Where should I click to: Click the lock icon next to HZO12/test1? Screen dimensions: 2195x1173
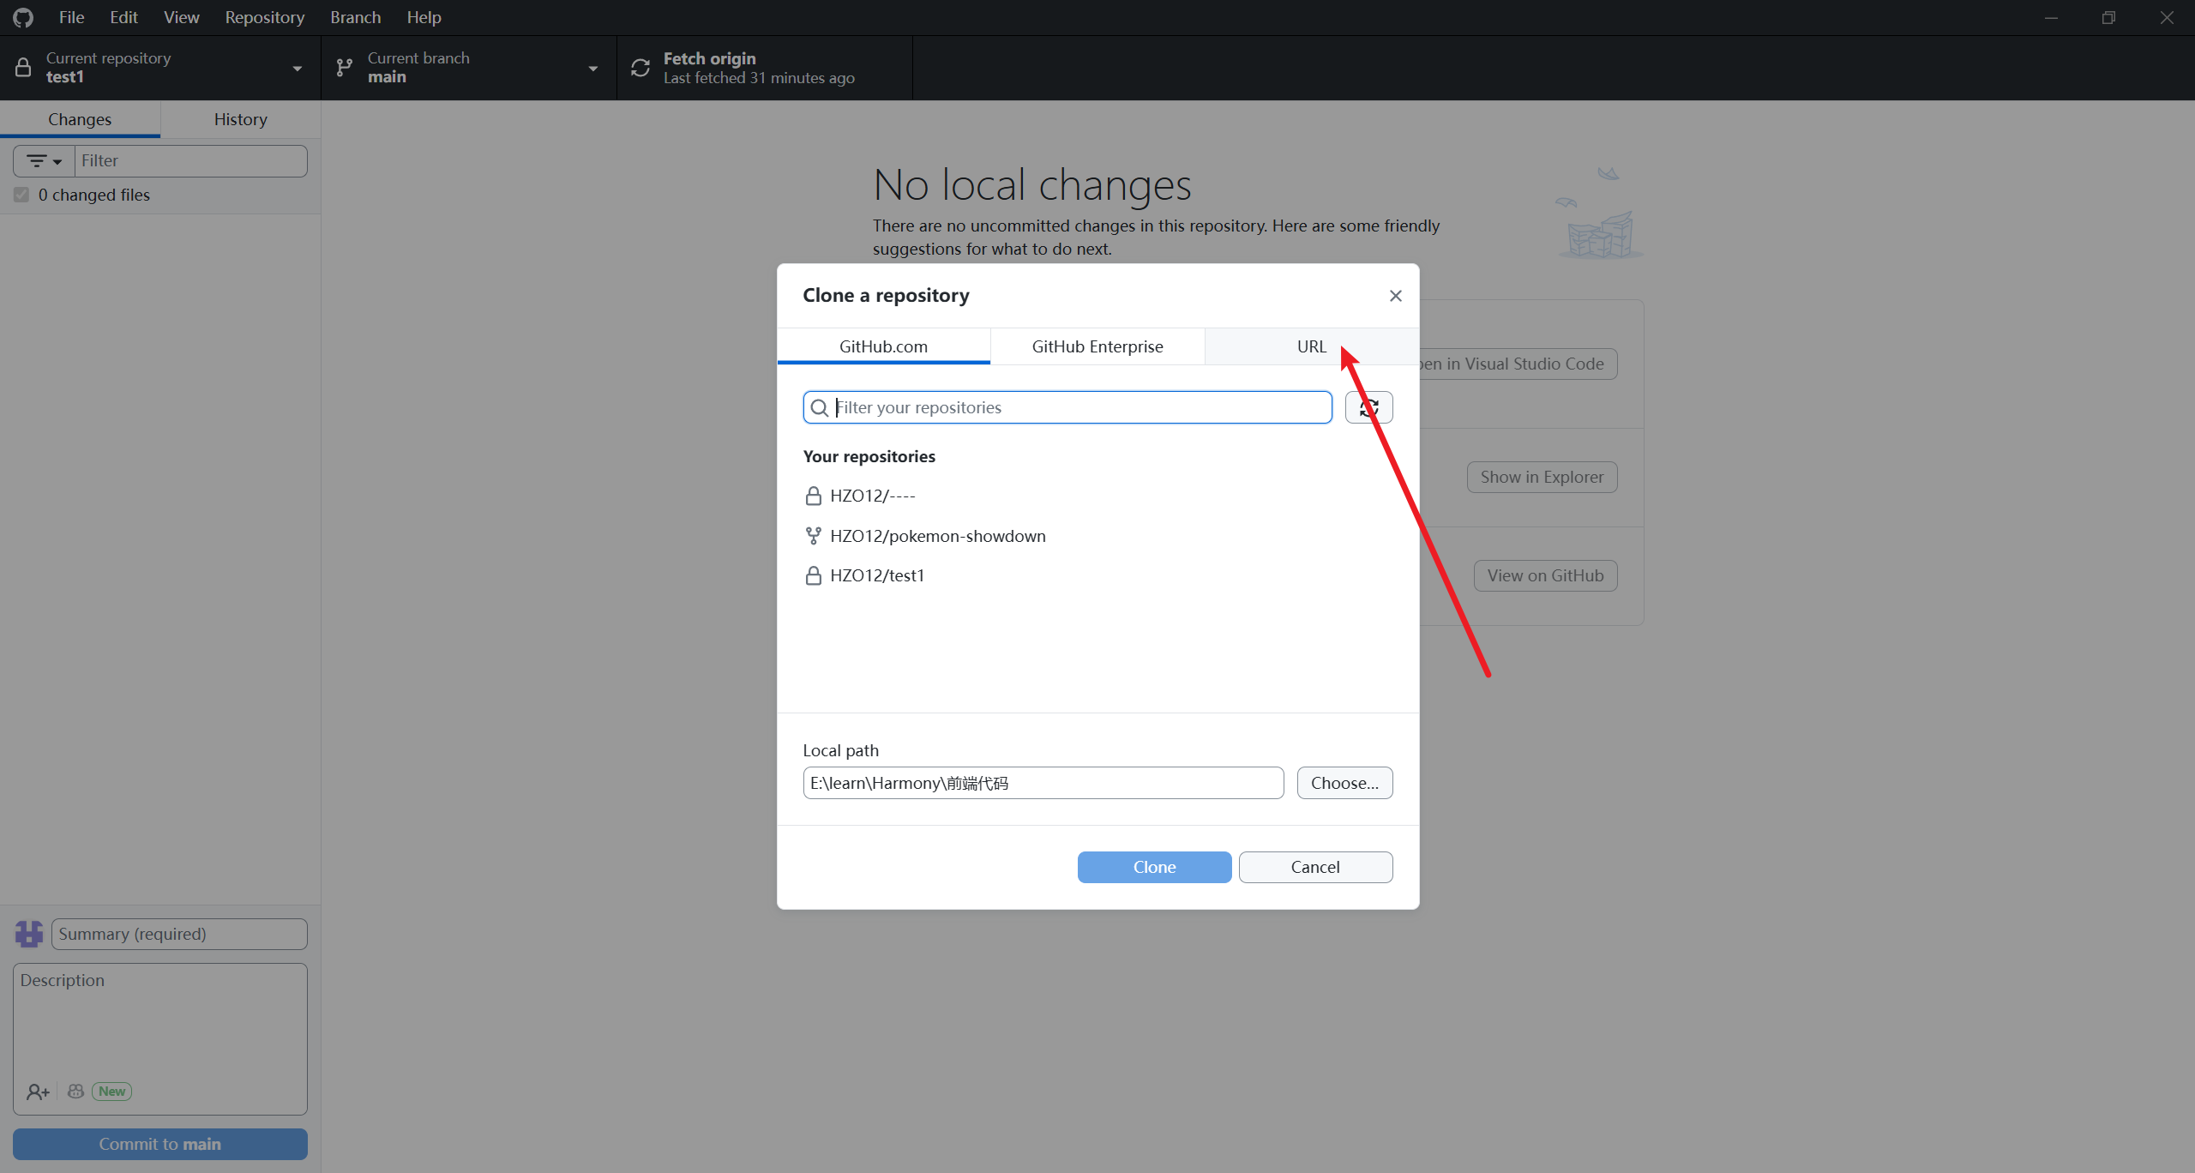(813, 575)
